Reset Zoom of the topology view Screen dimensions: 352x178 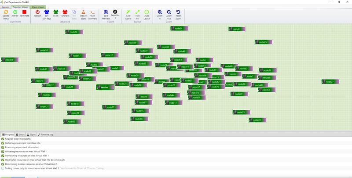pos(178,12)
